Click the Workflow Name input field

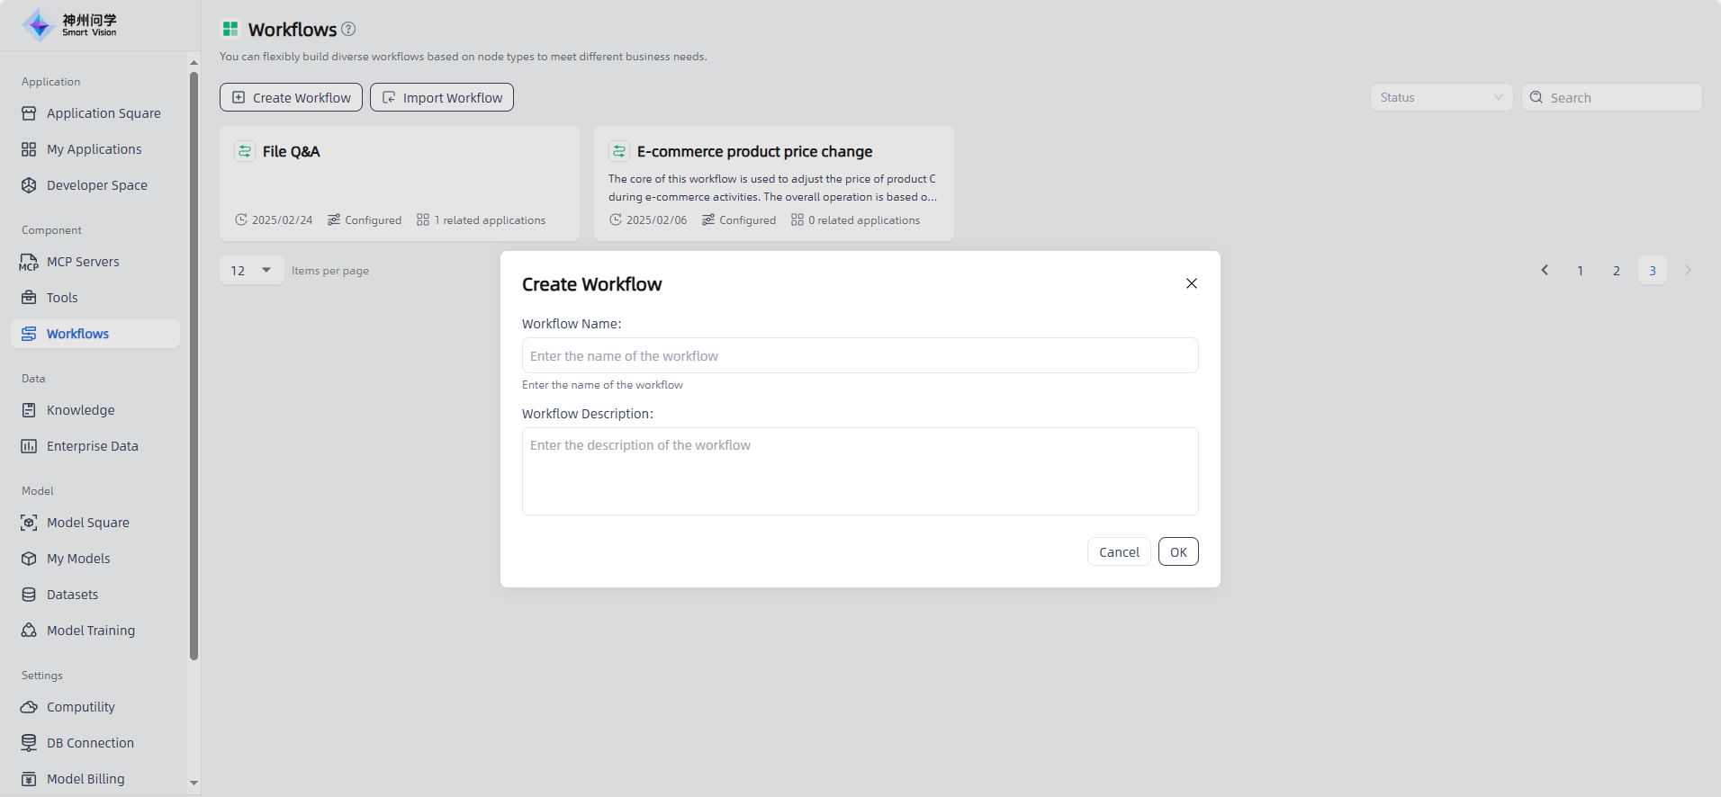coord(860,355)
